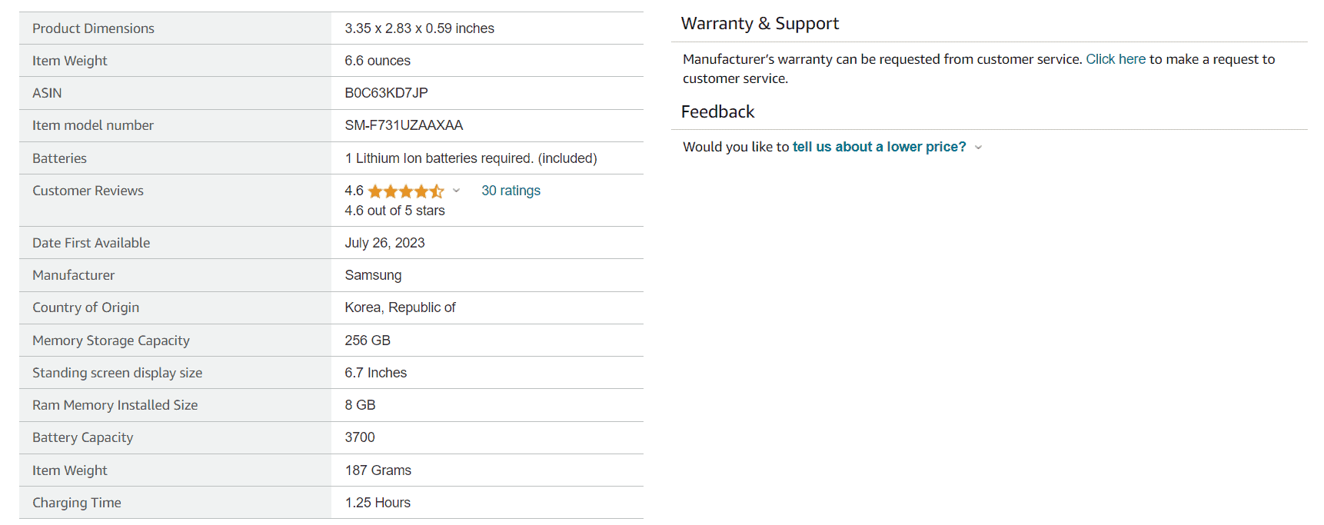Click the Product Dimensions label

(93, 28)
